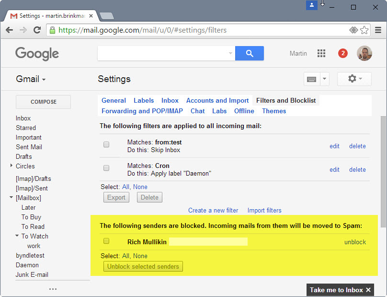Reload the page with refresh icon

(x=37, y=30)
